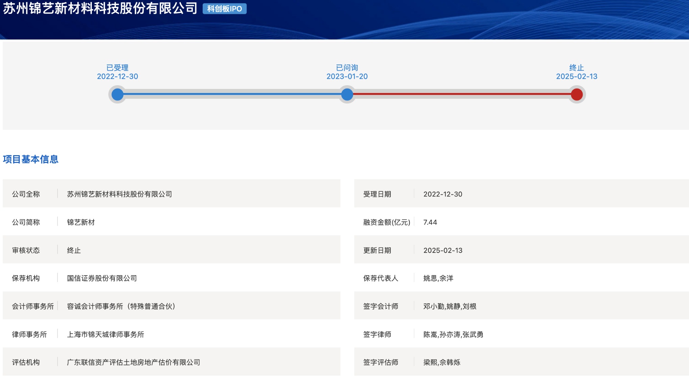Click the financing amount value 7.44

click(430, 222)
